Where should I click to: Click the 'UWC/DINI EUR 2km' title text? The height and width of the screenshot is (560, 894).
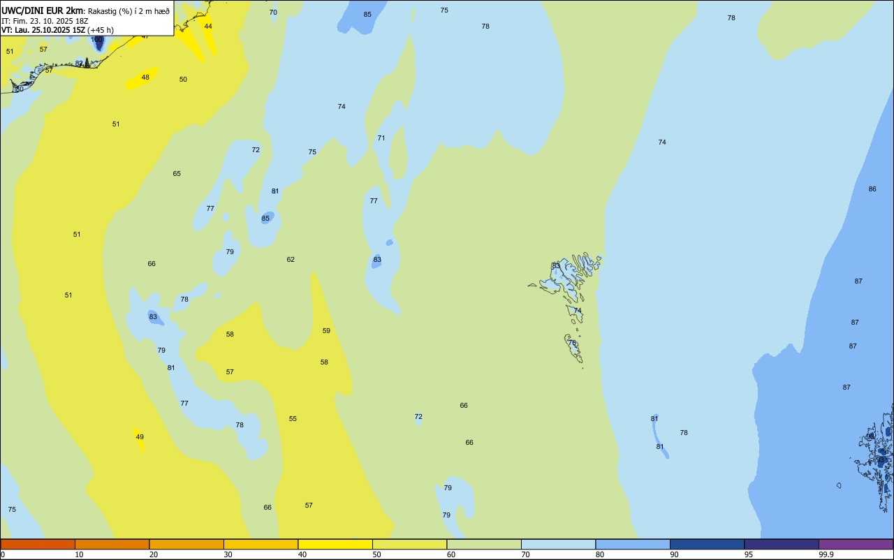coord(43,10)
